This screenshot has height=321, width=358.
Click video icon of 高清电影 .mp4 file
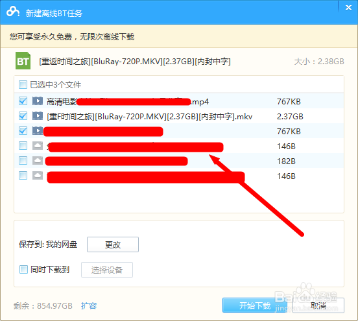(38, 101)
